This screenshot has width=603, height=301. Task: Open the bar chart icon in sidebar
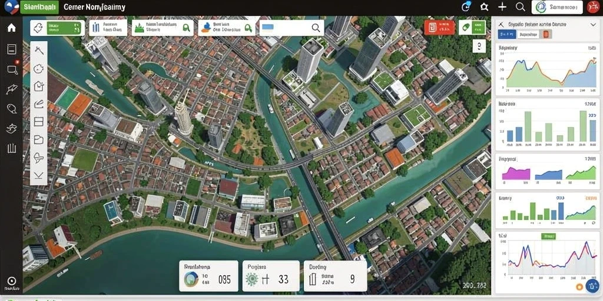click(x=12, y=149)
